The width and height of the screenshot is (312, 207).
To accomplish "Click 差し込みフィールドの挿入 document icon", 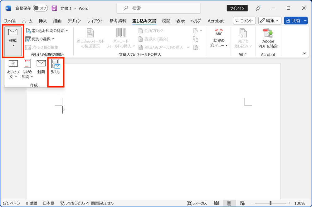I will [x=140, y=48].
